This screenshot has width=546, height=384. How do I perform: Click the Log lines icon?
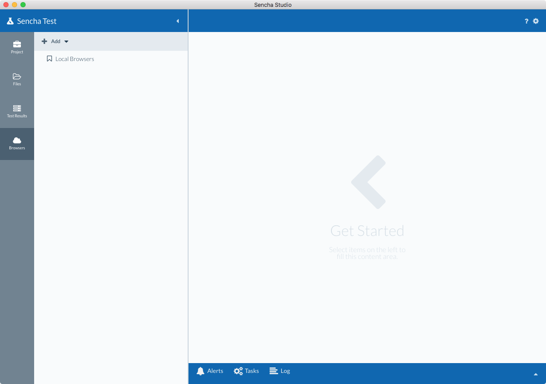tap(274, 371)
